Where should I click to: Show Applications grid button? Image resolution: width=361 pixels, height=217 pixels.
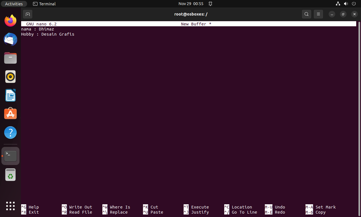10,206
